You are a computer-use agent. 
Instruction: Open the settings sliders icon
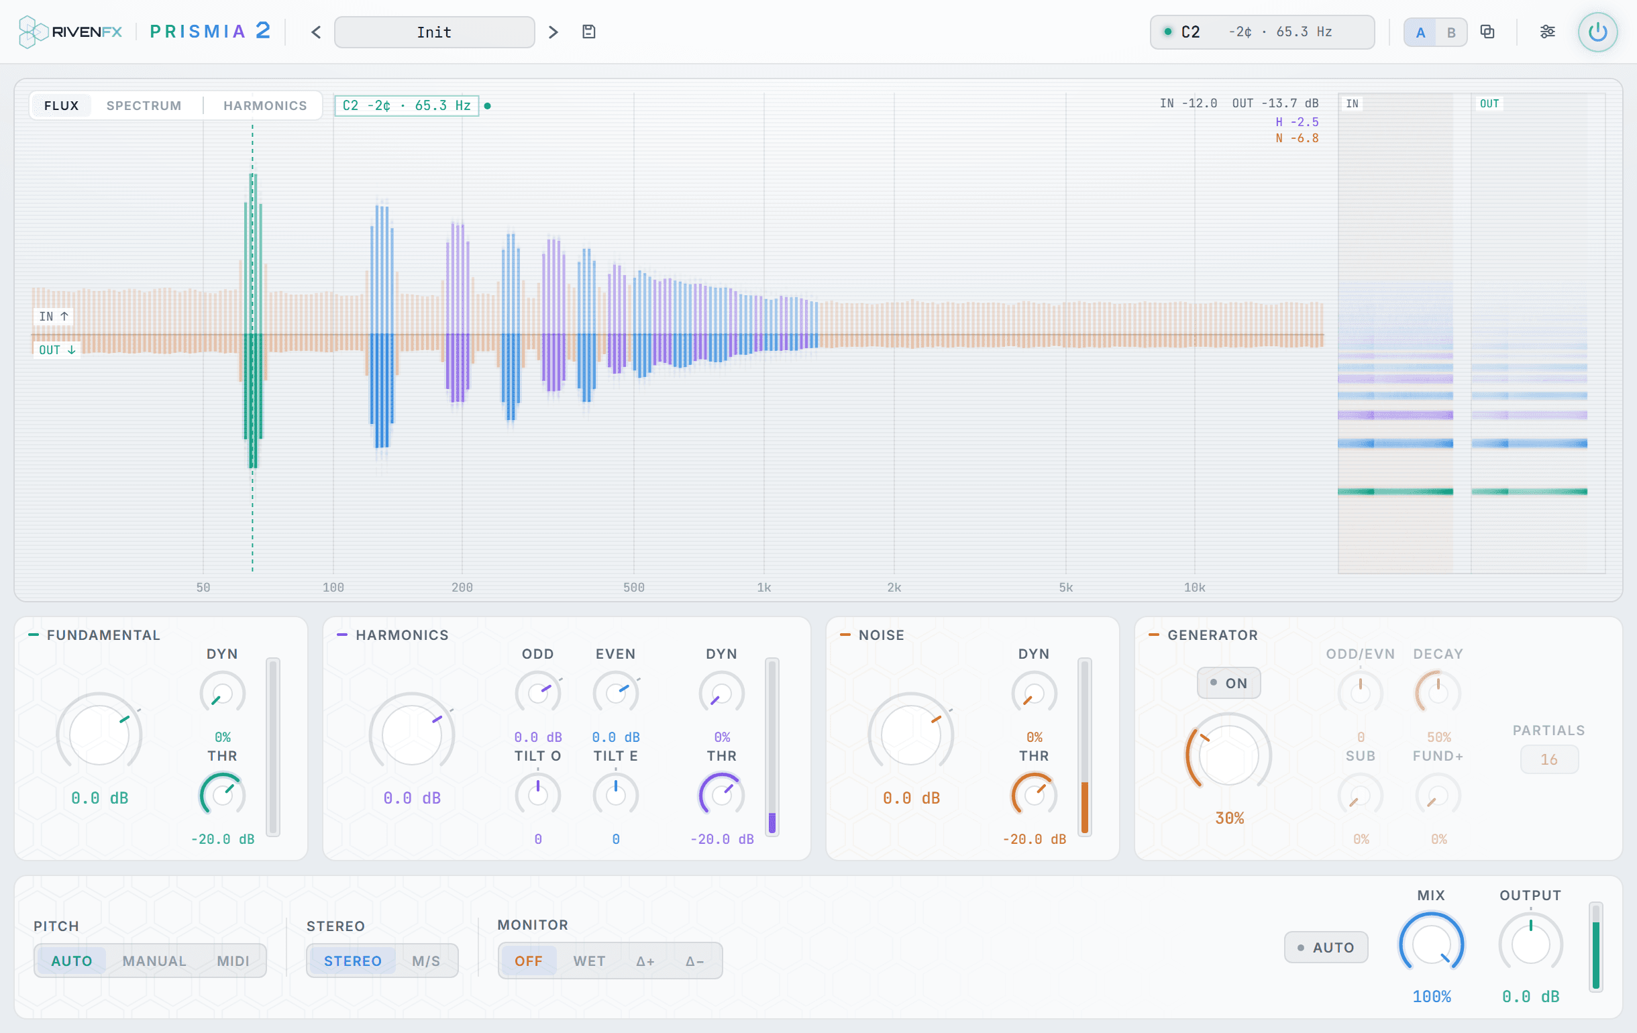[x=1547, y=32]
